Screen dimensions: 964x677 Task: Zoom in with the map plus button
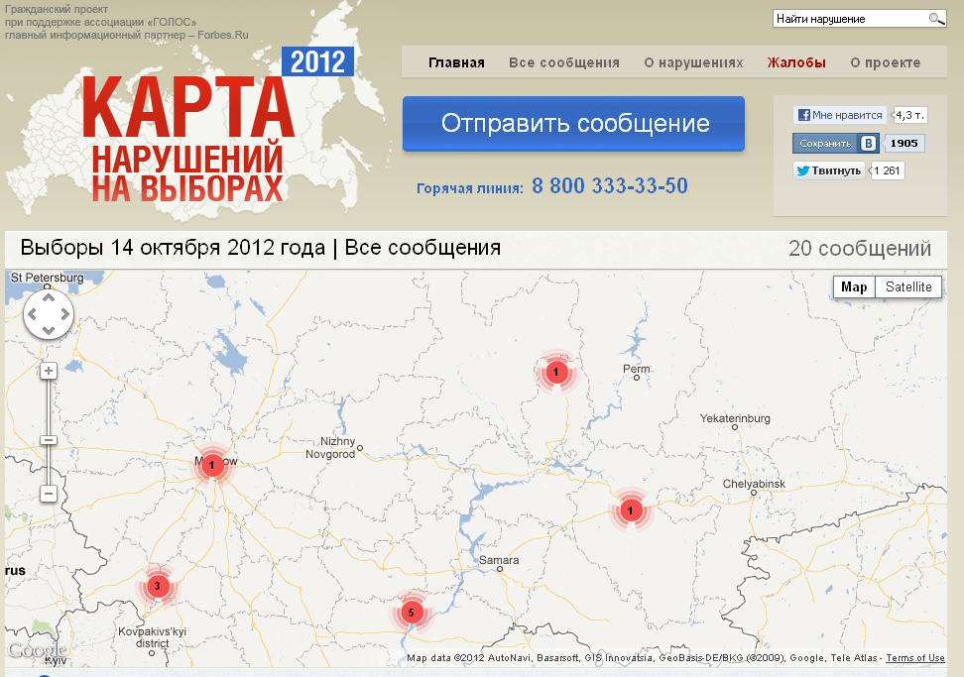48,370
